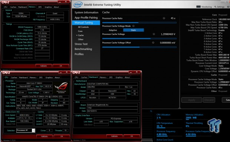The width and height of the screenshot is (230, 142).
Task: Click the info icon beside Processor Cache Voltage Mode
Action: pos(134,26)
